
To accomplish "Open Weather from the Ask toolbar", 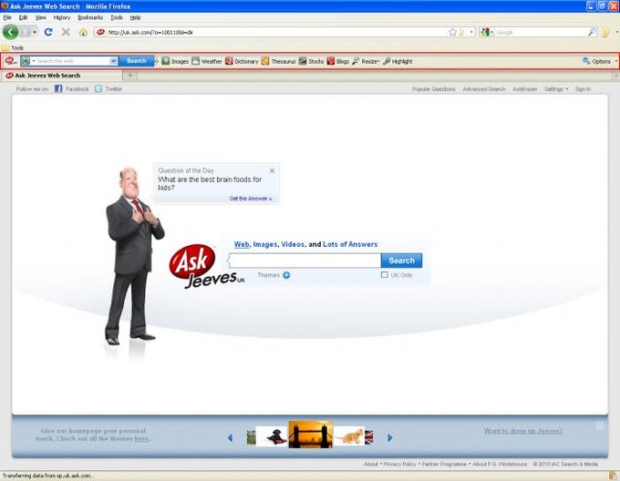I will pyautogui.click(x=207, y=61).
